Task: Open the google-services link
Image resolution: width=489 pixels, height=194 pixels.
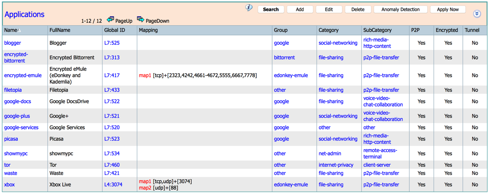Action: point(21,127)
